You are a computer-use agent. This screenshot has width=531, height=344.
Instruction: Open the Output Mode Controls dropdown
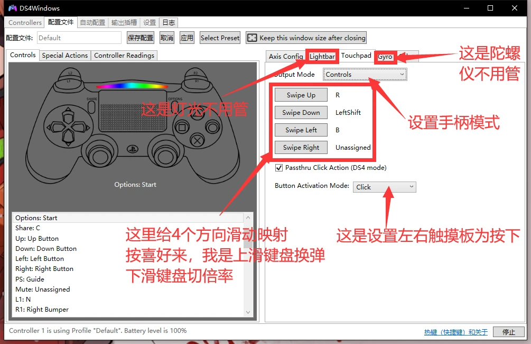[x=365, y=74]
